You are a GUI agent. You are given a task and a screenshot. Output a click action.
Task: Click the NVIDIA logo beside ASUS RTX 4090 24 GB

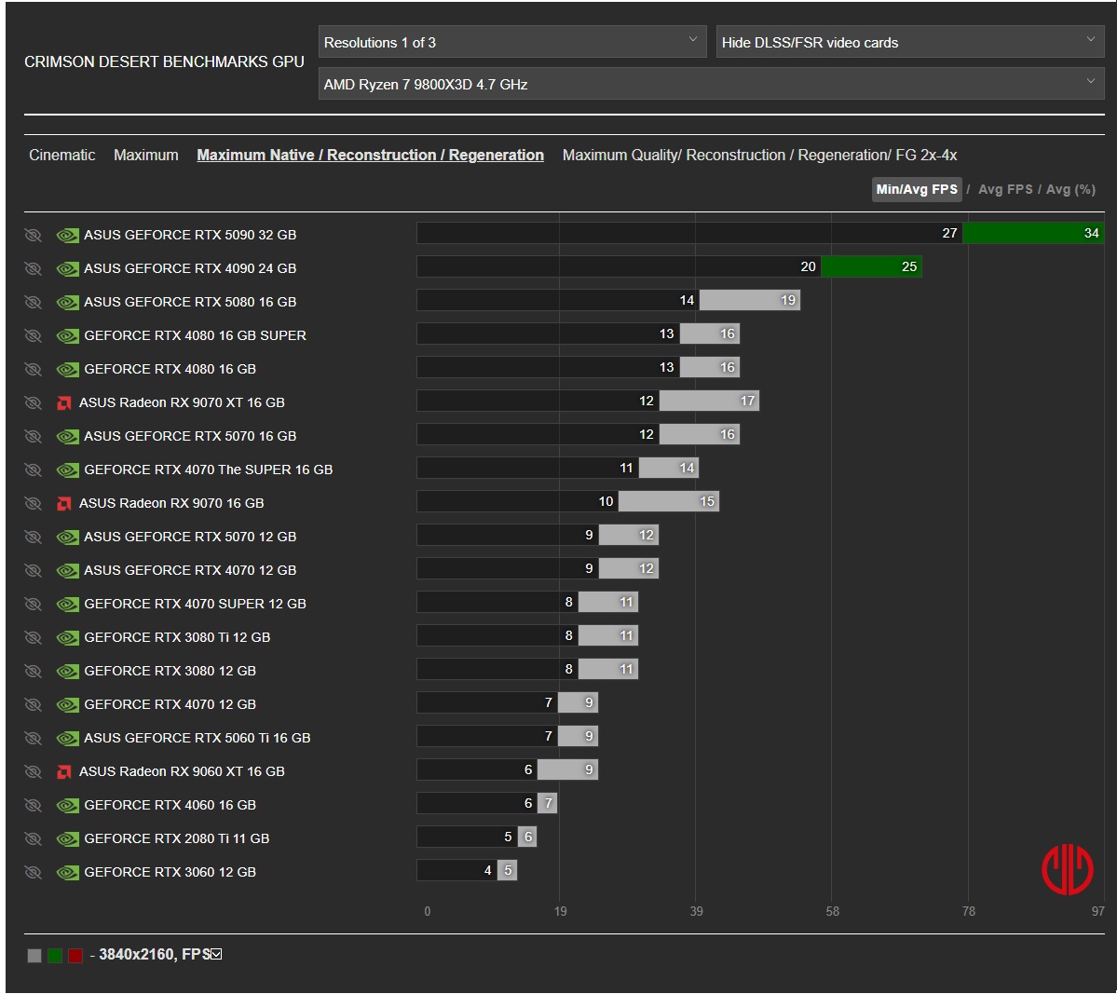pos(68,268)
